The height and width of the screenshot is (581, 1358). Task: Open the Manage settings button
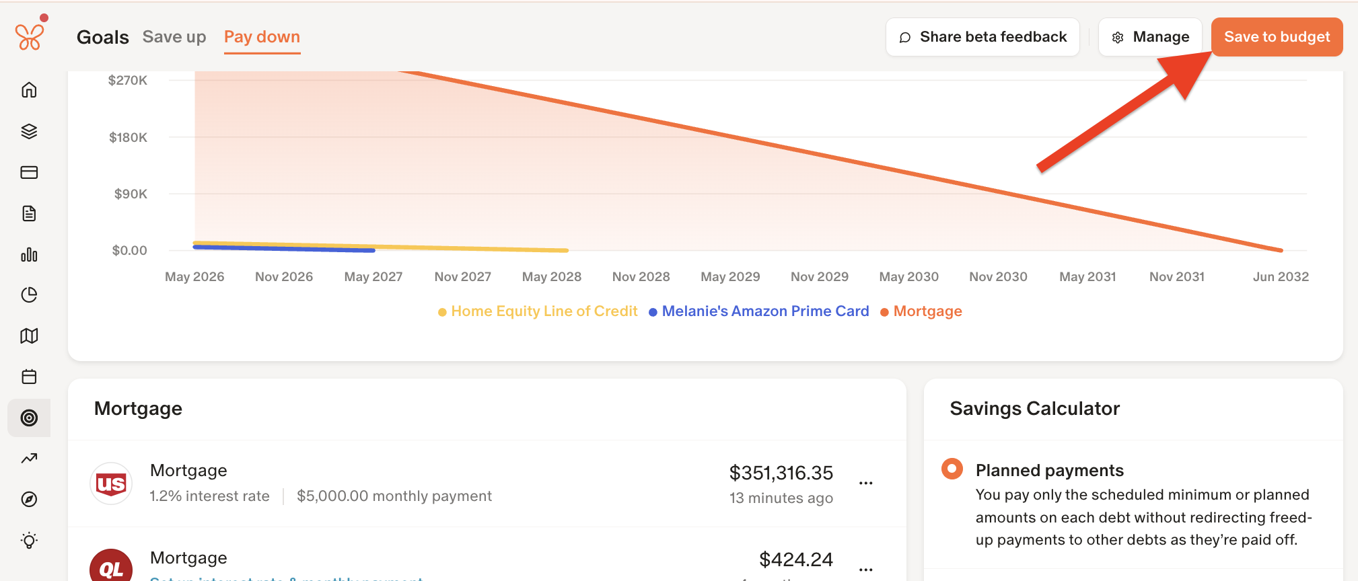pyautogui.click(x=1150, y=37)
